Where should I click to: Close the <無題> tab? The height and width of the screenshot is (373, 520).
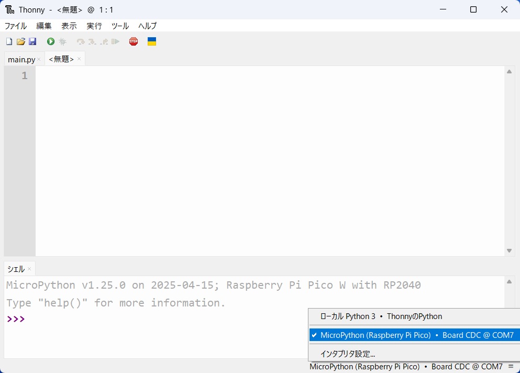79,59
